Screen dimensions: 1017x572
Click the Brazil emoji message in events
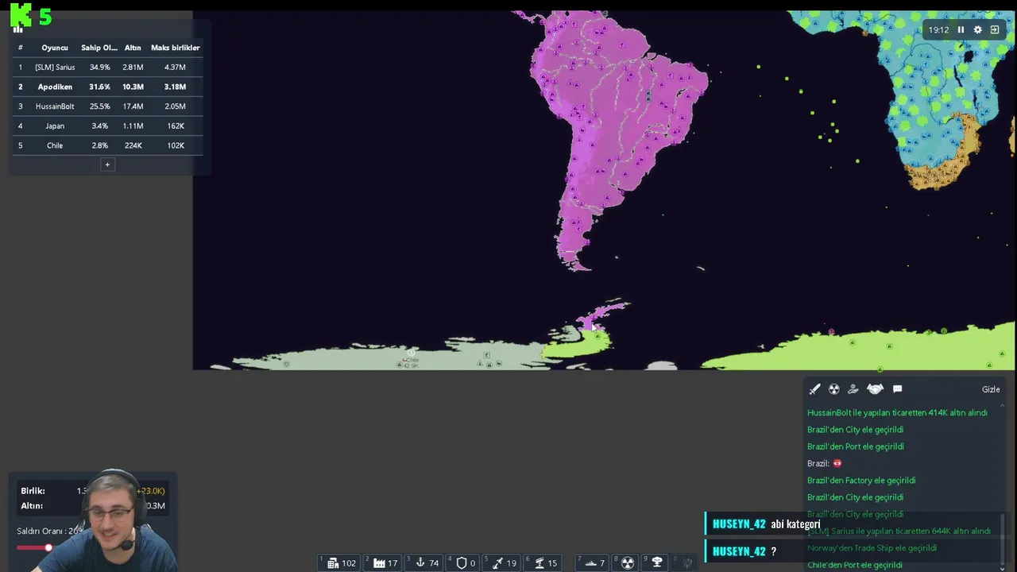824,463
